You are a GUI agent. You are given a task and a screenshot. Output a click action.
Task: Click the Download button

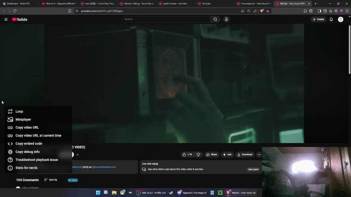[245, 155]
